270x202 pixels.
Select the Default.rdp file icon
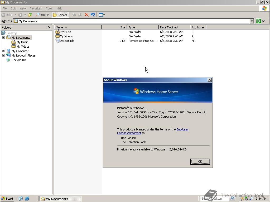click(57, 41)
